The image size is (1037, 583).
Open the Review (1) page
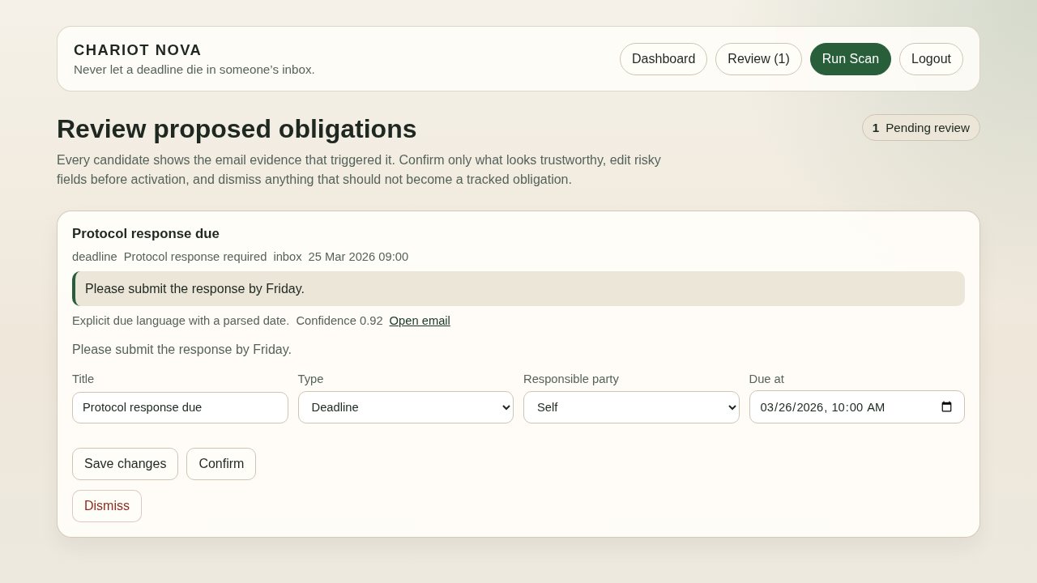pyautogui.click(x=758, y=59)
